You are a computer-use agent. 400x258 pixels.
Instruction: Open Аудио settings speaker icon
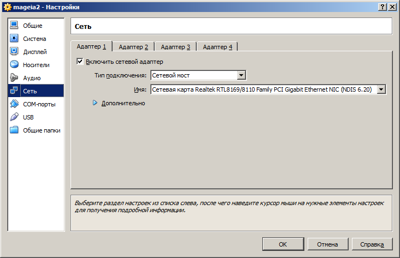point(14,78)
